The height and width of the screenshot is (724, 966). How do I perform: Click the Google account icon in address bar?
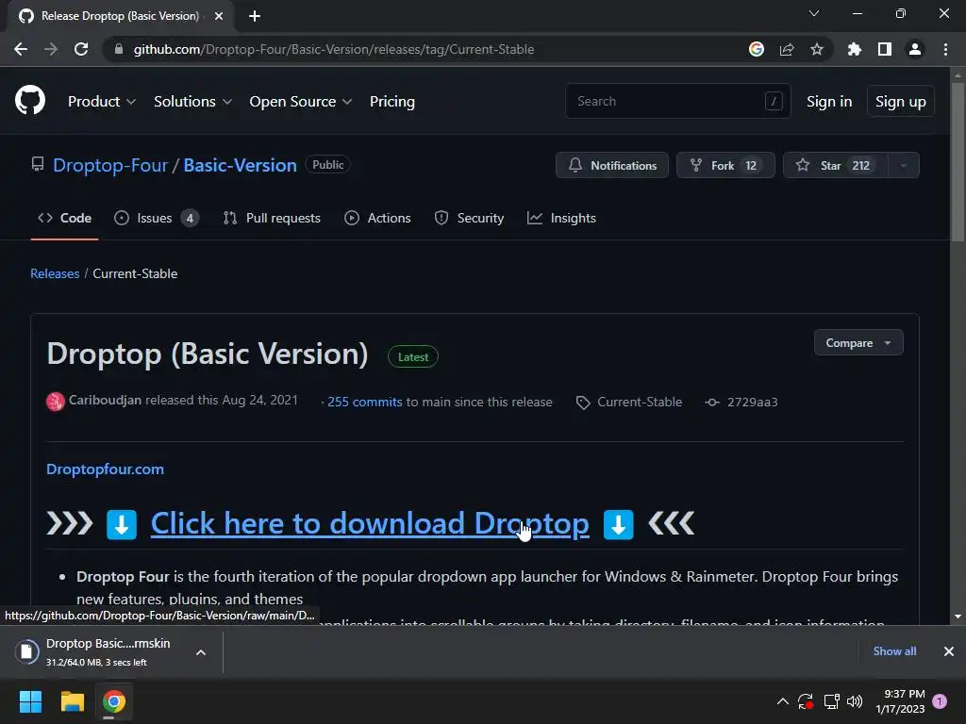point(756,49)
